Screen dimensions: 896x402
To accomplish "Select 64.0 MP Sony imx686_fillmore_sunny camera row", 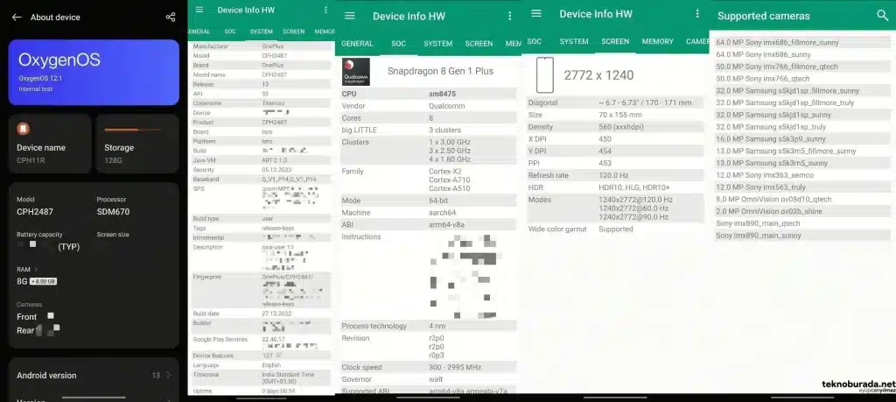I will click(802, 42).
